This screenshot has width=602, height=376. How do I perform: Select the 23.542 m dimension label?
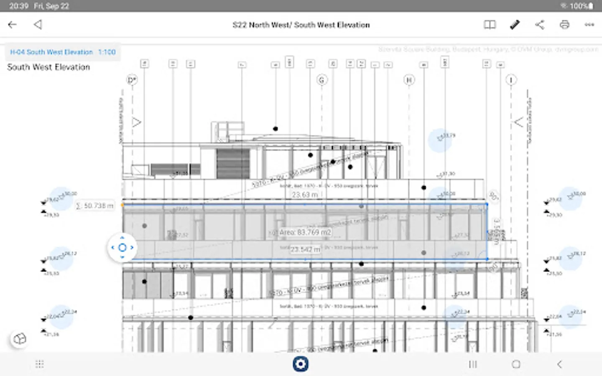point(305,249)
